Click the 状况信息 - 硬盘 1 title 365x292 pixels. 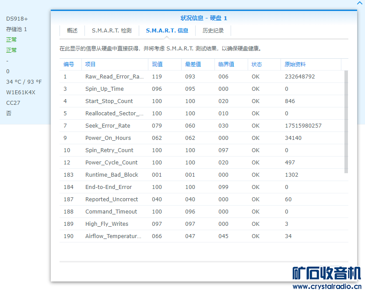click(x=204, y=18)
